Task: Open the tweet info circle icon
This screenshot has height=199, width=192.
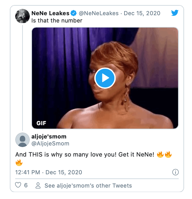Action: (176, 172)
